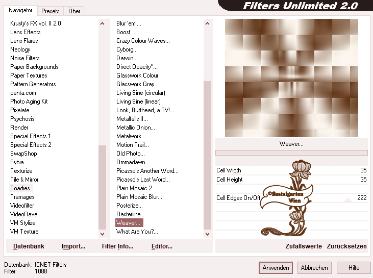Select the Blur 'em!... filter
Screen dimensions: 373x278
[129, 23]
